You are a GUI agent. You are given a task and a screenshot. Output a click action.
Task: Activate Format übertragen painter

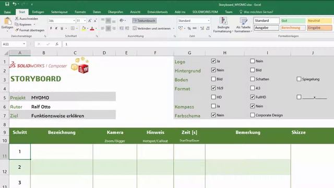pyautogui.click(x=30, y=30)
